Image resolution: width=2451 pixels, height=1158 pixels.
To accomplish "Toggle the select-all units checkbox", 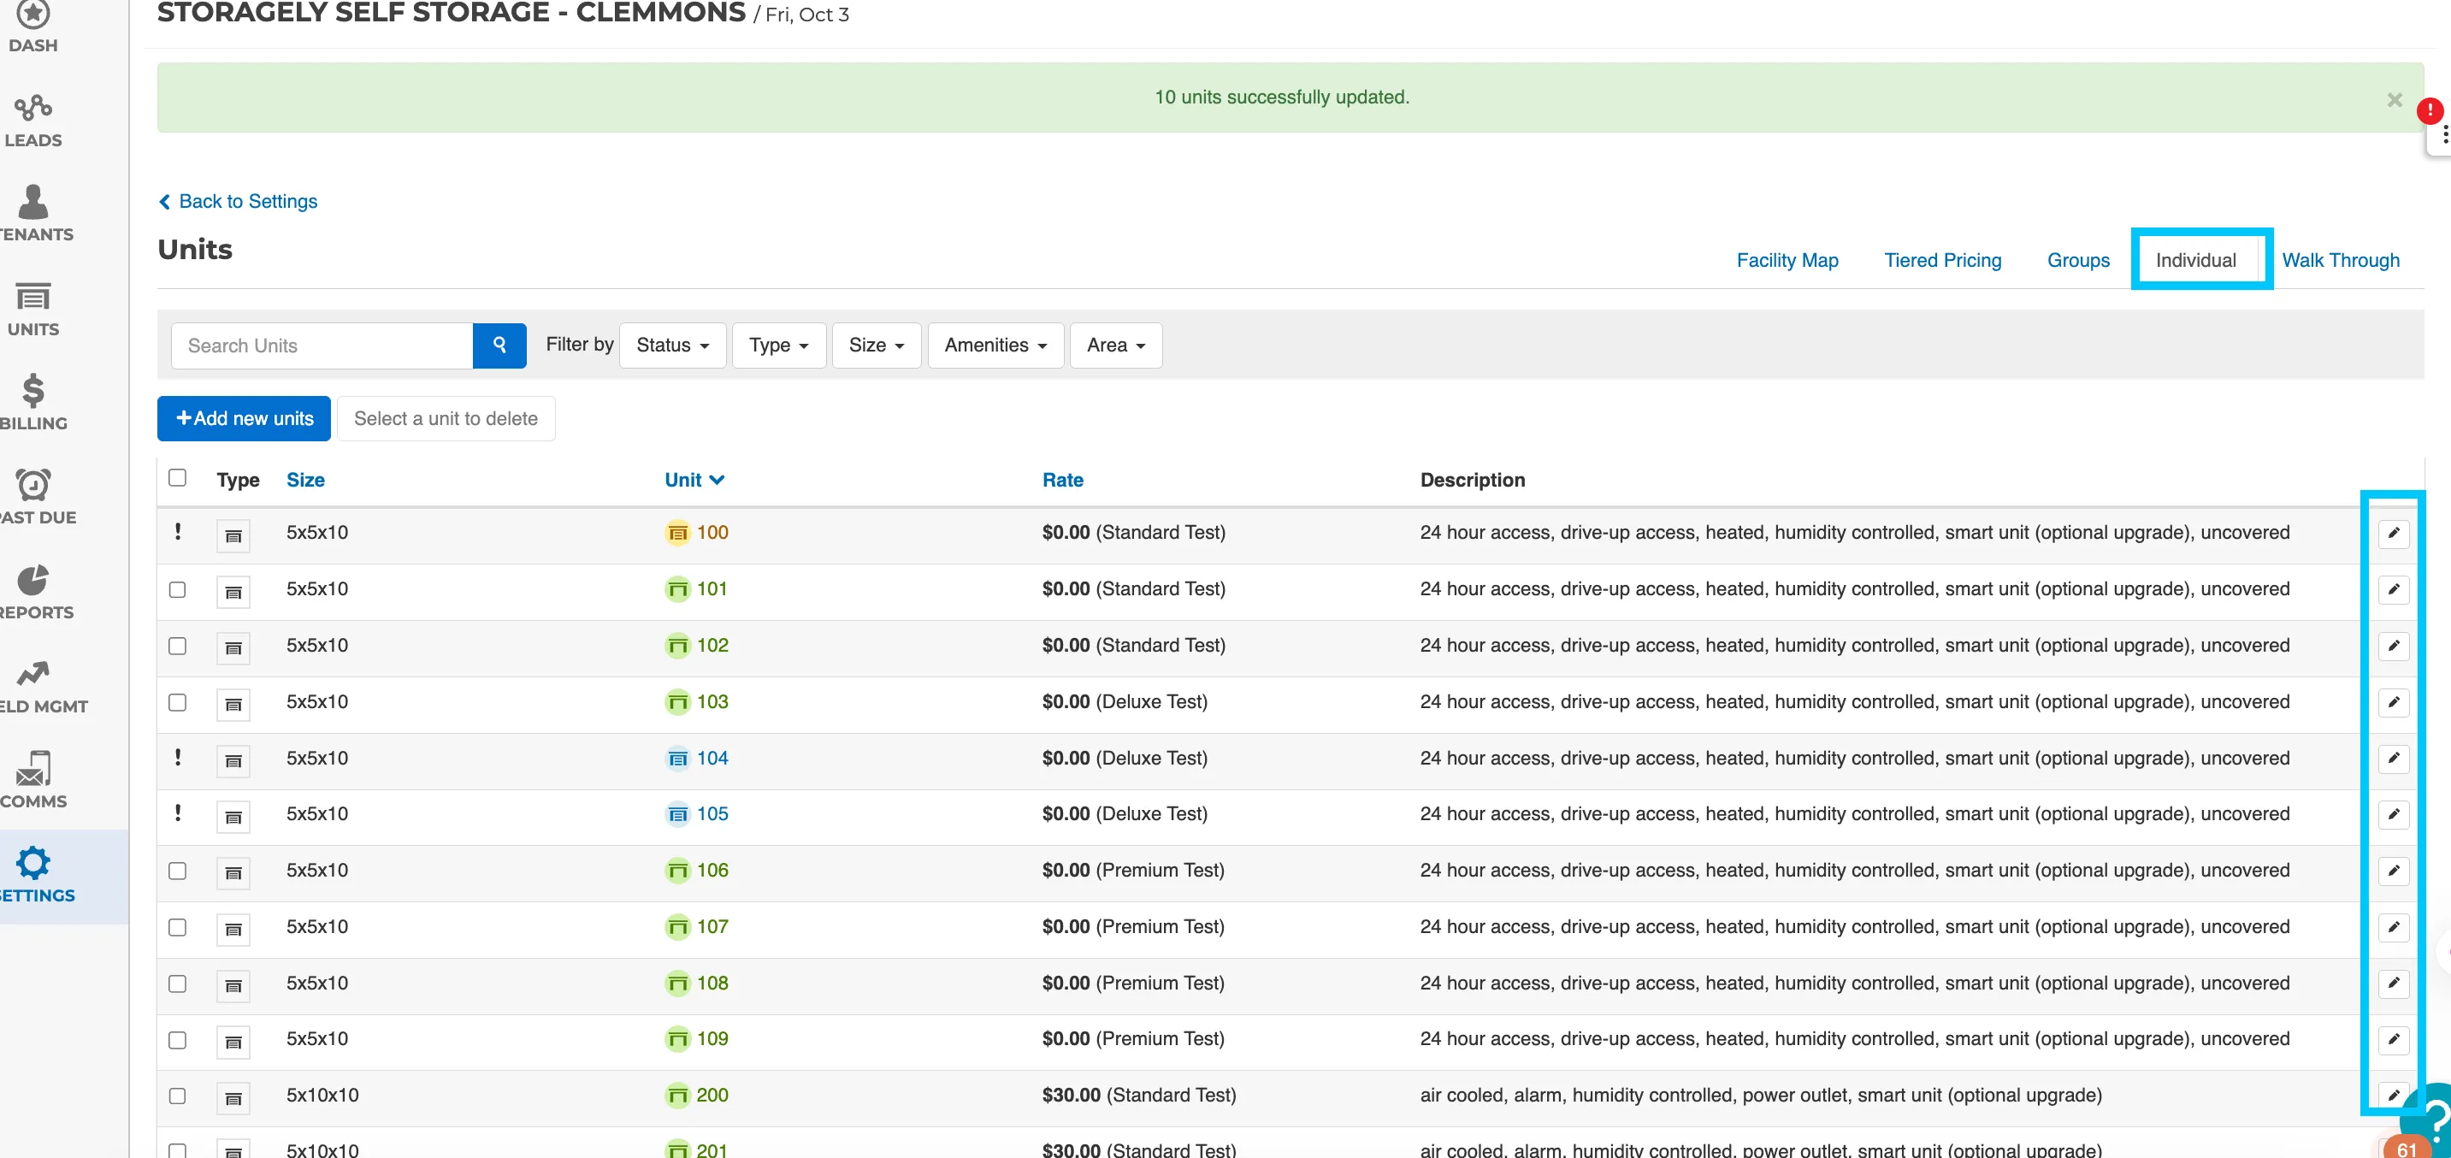I will 177,478.
